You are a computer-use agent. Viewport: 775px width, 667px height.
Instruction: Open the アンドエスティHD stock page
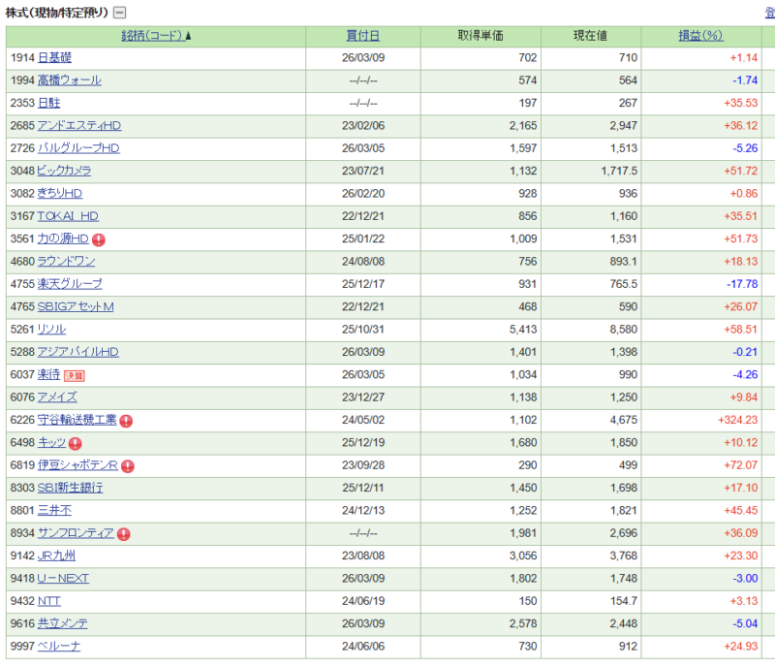pos(78,126)
